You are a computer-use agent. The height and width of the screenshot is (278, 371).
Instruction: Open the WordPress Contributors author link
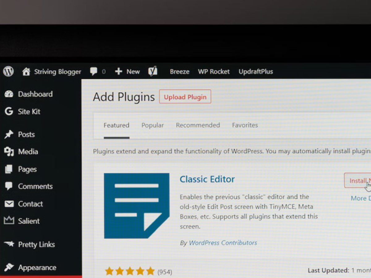click(x=223, y=243)
